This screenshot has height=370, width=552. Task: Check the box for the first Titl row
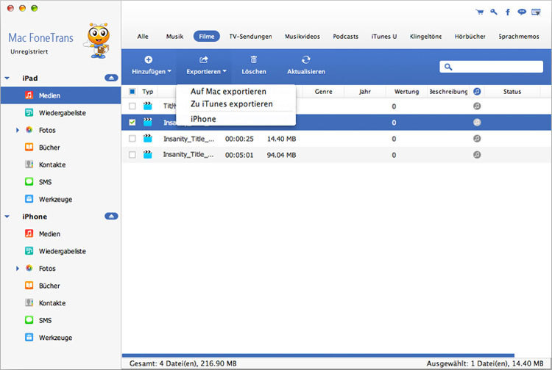pyautogui.click(x=132, y=106)
